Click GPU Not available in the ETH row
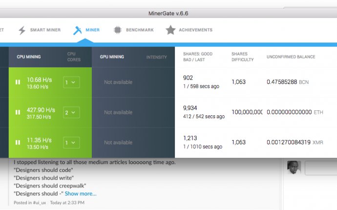Image resolution: width=337 pixels, height=210 pixels. pos(118,112)
